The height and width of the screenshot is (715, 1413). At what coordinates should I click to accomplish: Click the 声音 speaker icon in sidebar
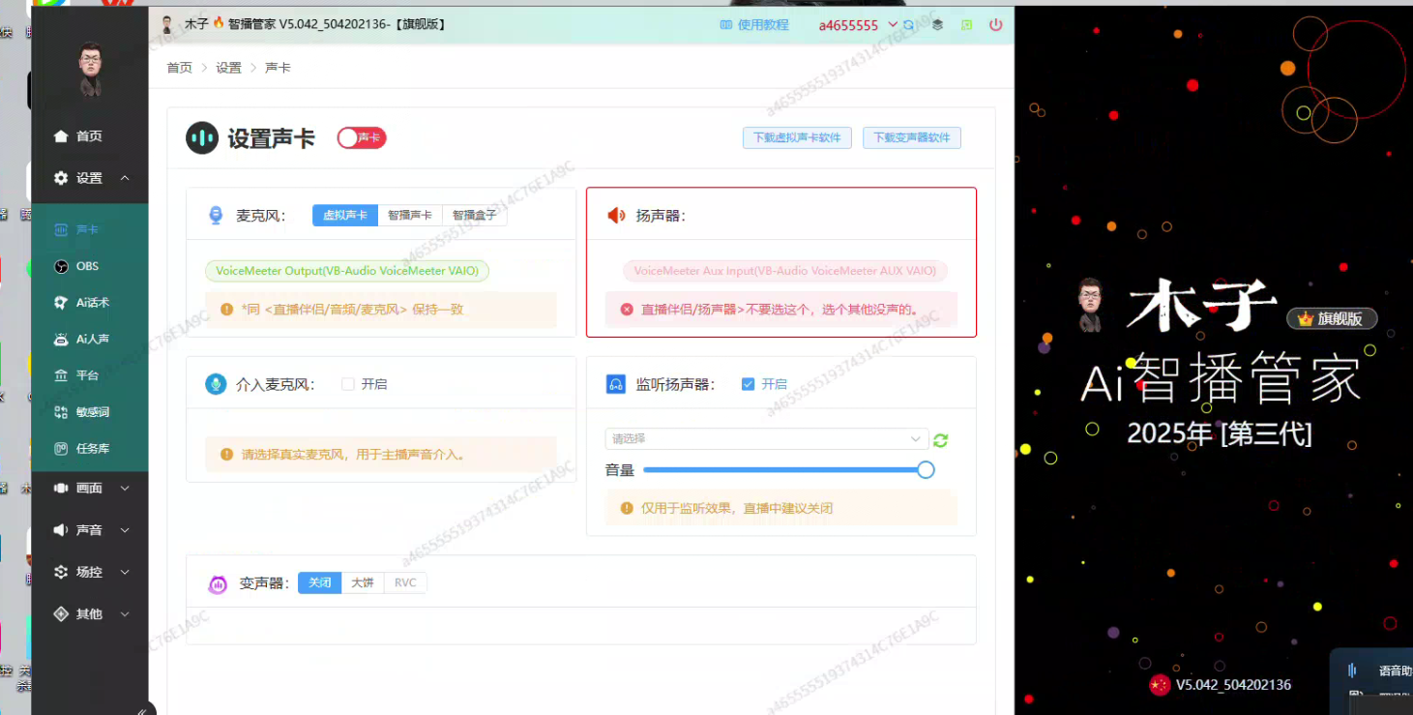(61, 530)
